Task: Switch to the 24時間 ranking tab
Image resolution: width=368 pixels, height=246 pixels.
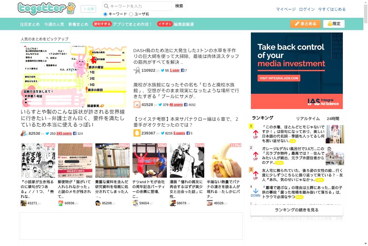Action: coord(333,119)
